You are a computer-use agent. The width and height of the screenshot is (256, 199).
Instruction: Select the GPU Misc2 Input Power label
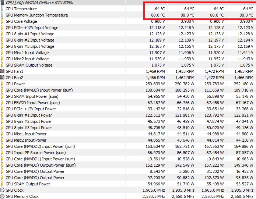[x=26, y=140]
